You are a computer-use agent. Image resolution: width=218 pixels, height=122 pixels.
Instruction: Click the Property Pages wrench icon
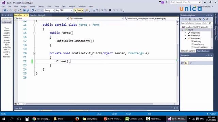(x=191, y=63)
